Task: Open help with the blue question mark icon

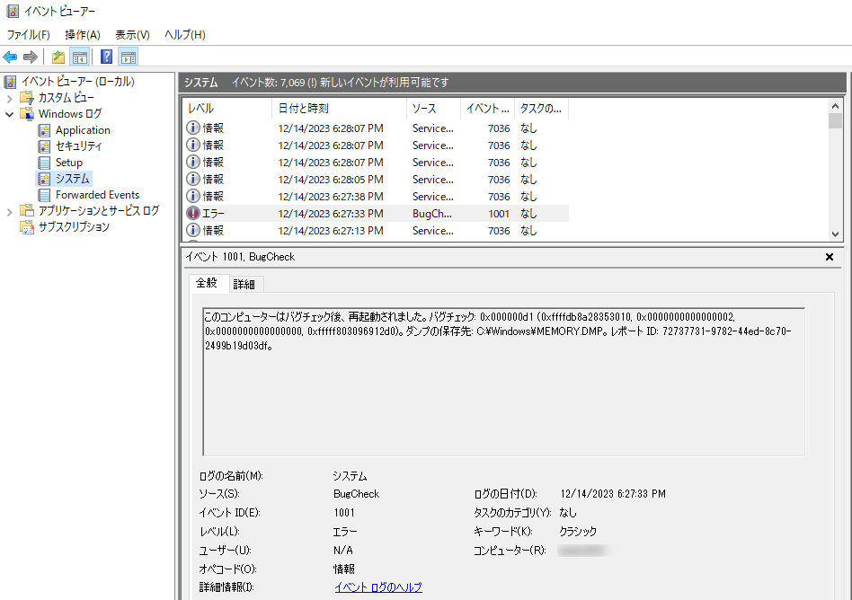Action: 106,57
